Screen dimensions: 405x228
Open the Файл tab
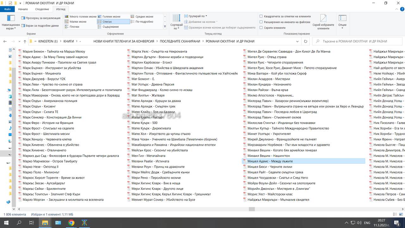point(7,9)
